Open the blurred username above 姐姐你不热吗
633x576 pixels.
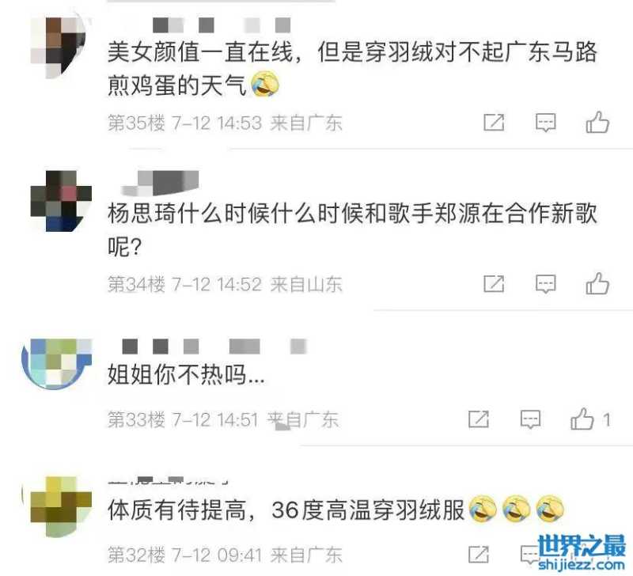coord(214,347)
